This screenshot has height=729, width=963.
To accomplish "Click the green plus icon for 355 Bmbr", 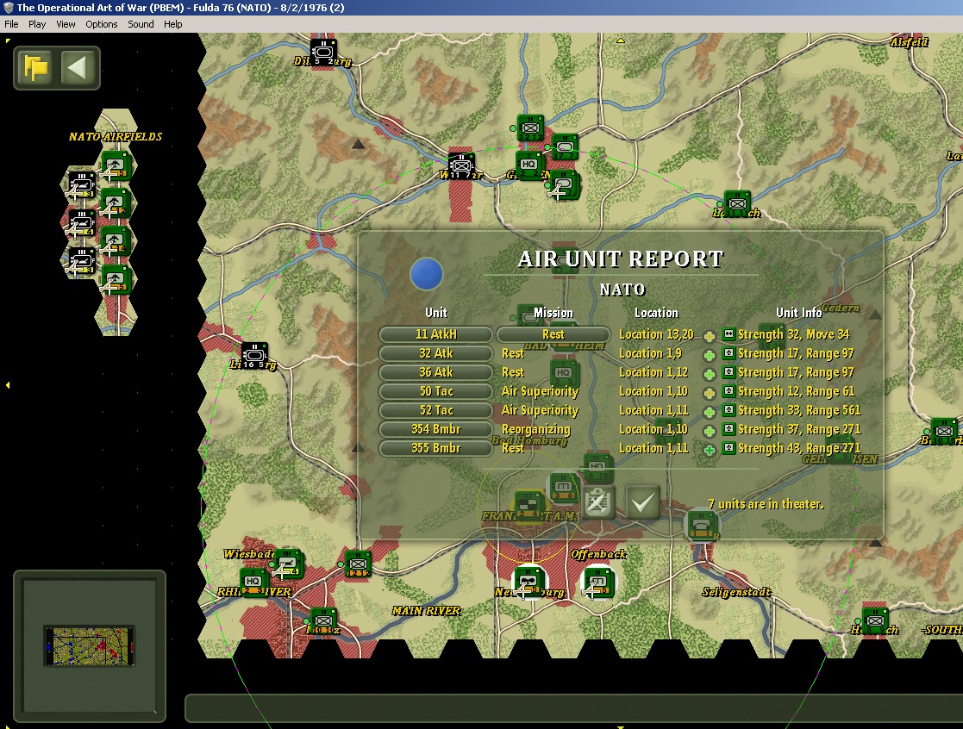I will (709, 451).
